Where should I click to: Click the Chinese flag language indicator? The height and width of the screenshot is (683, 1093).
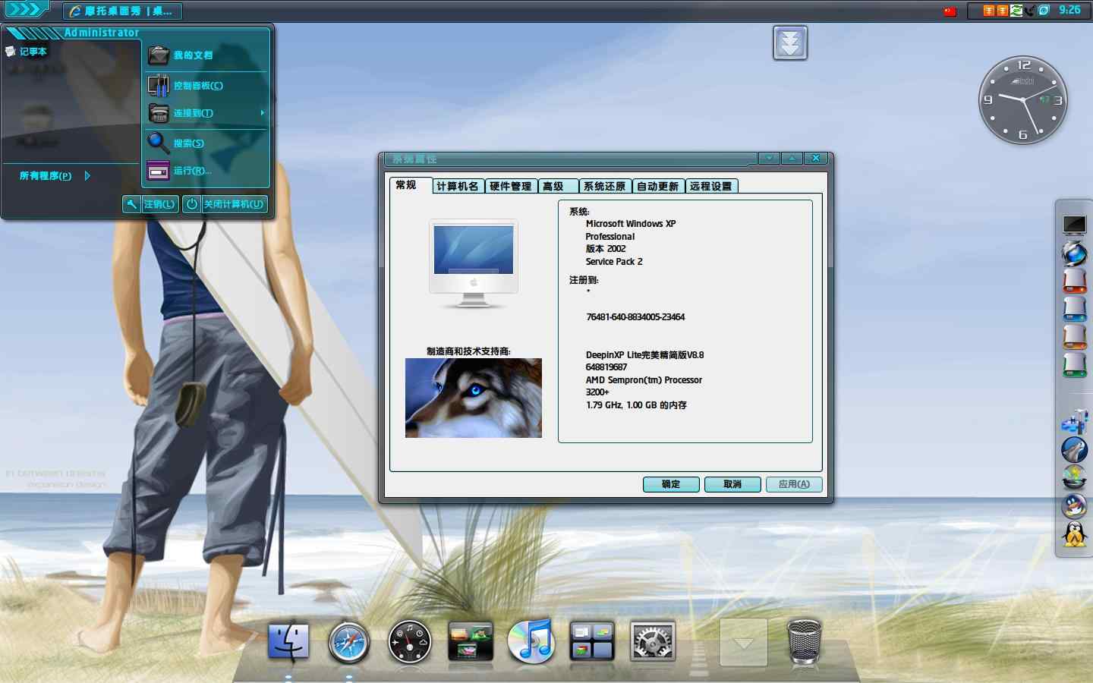[x=950, y=11]
